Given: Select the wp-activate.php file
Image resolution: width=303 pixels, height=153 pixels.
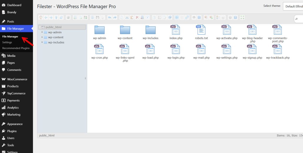Looking at the screenshot, I should pyautogui.click(x=227, y=32).
